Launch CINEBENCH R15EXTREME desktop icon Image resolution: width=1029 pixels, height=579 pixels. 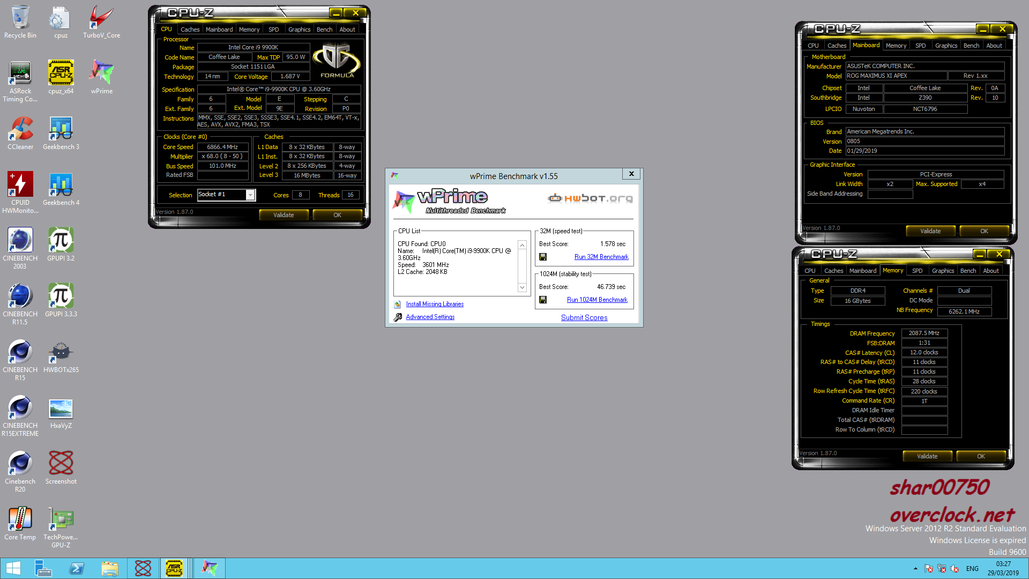point(20,416)
